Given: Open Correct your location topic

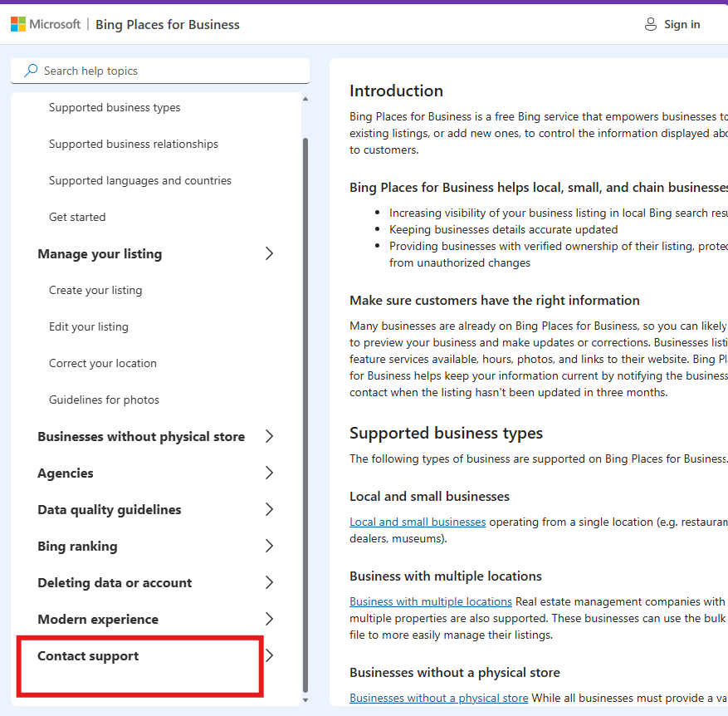Looking at the screenshot, I should pyautogui.click(x=103, y=363).
